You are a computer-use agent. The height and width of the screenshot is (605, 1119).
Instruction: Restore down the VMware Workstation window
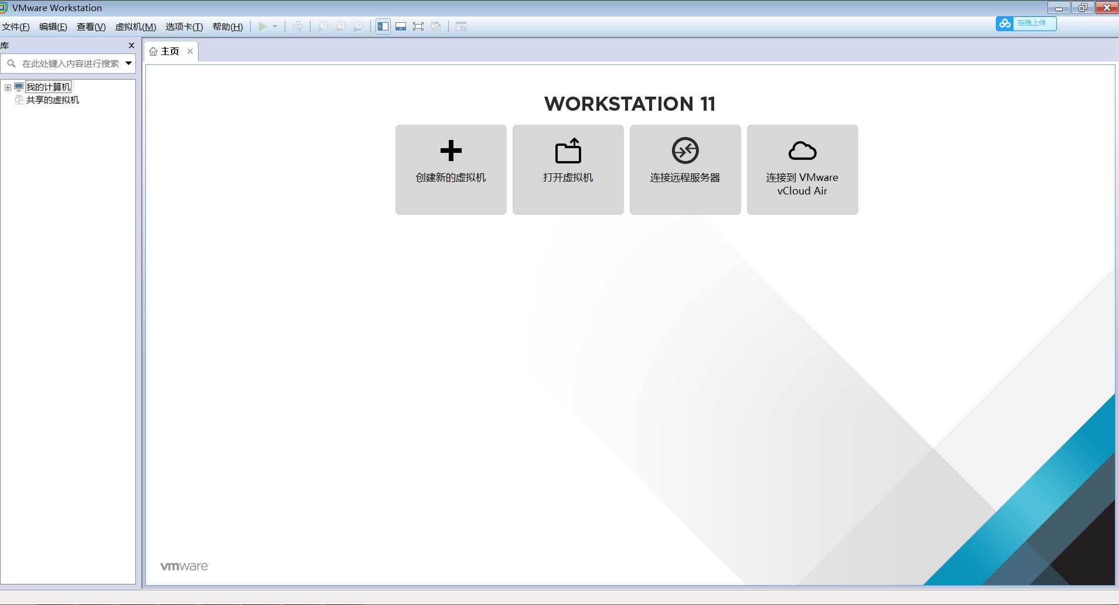[1083, 8]
